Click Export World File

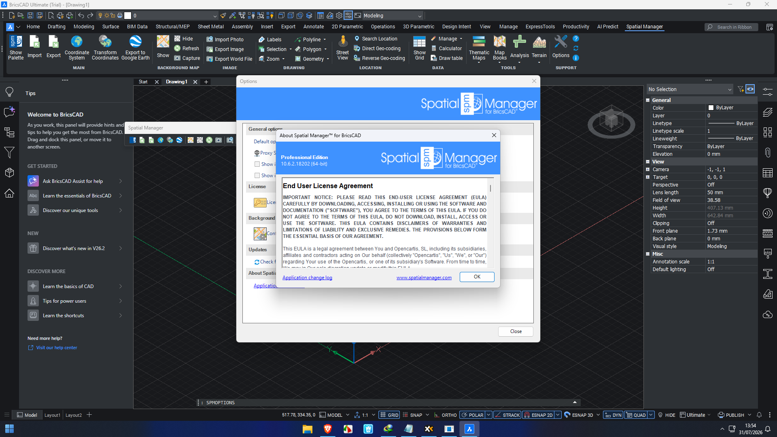pos(229,59)
